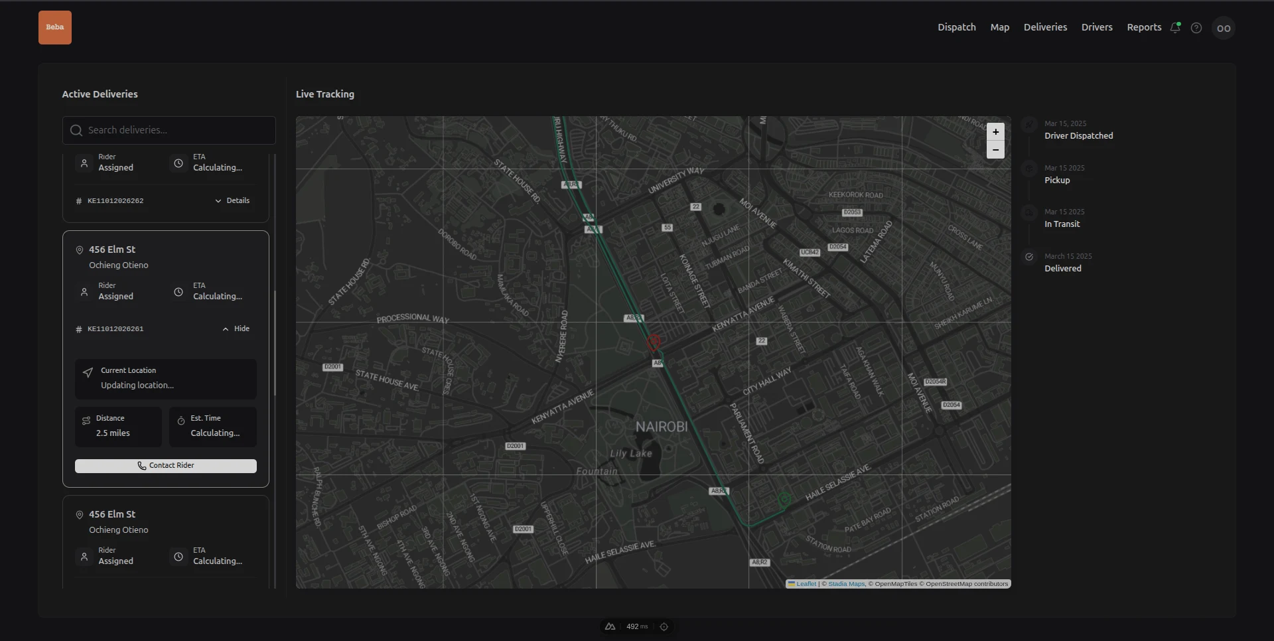Open the user profile avatar
The width and height of the screenshot is (1274, 641).
point(1224,28)
